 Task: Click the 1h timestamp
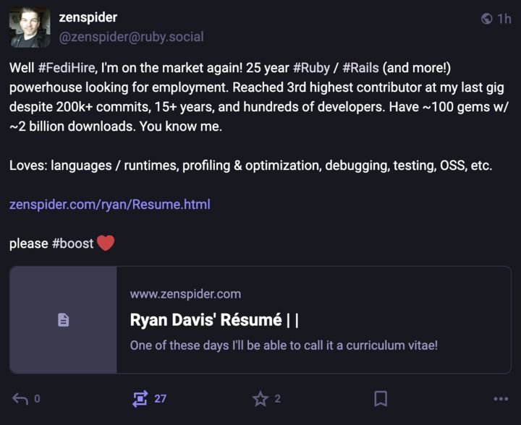504,19
